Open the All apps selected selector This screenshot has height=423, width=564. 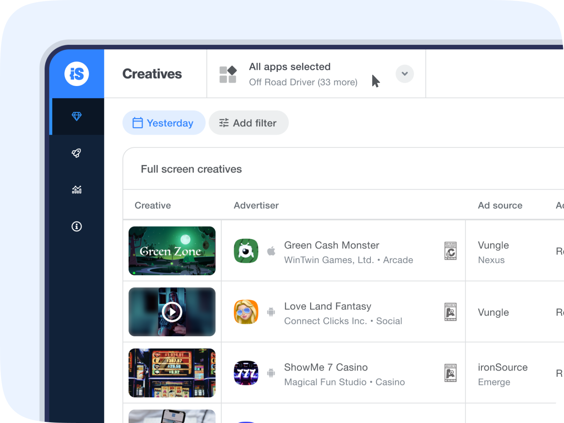tap(316, 74)
